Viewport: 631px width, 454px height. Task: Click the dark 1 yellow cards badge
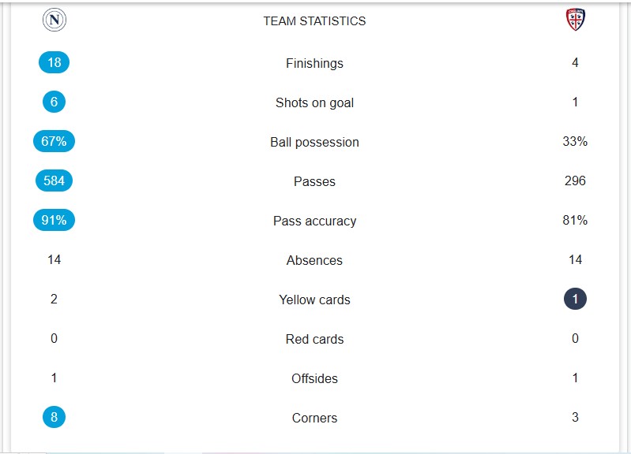pos(575,299)
